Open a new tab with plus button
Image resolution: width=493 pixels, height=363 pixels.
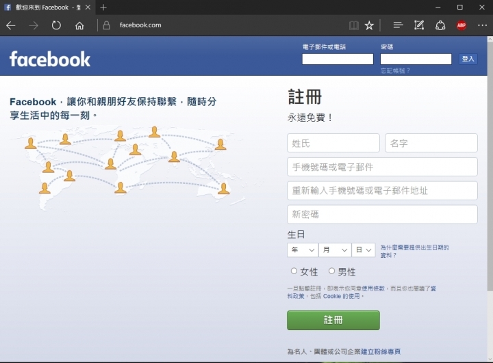pyautogui.click(x=103, y=7)
